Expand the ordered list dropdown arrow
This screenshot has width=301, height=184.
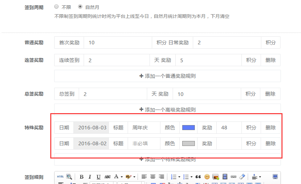(x=179, y=177)
